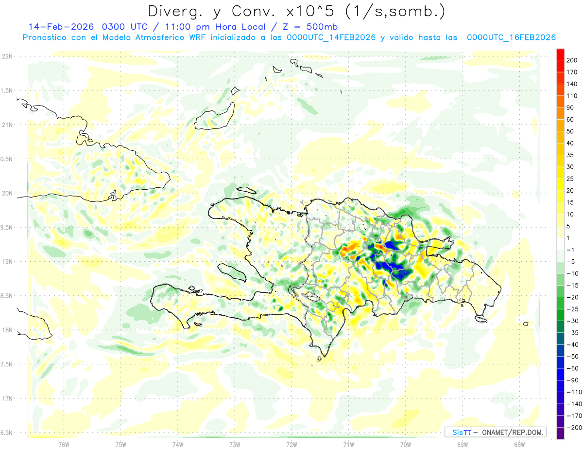The image size is (583, 451).
Task: Click the positive '1' color scale label
Action: 568,238
